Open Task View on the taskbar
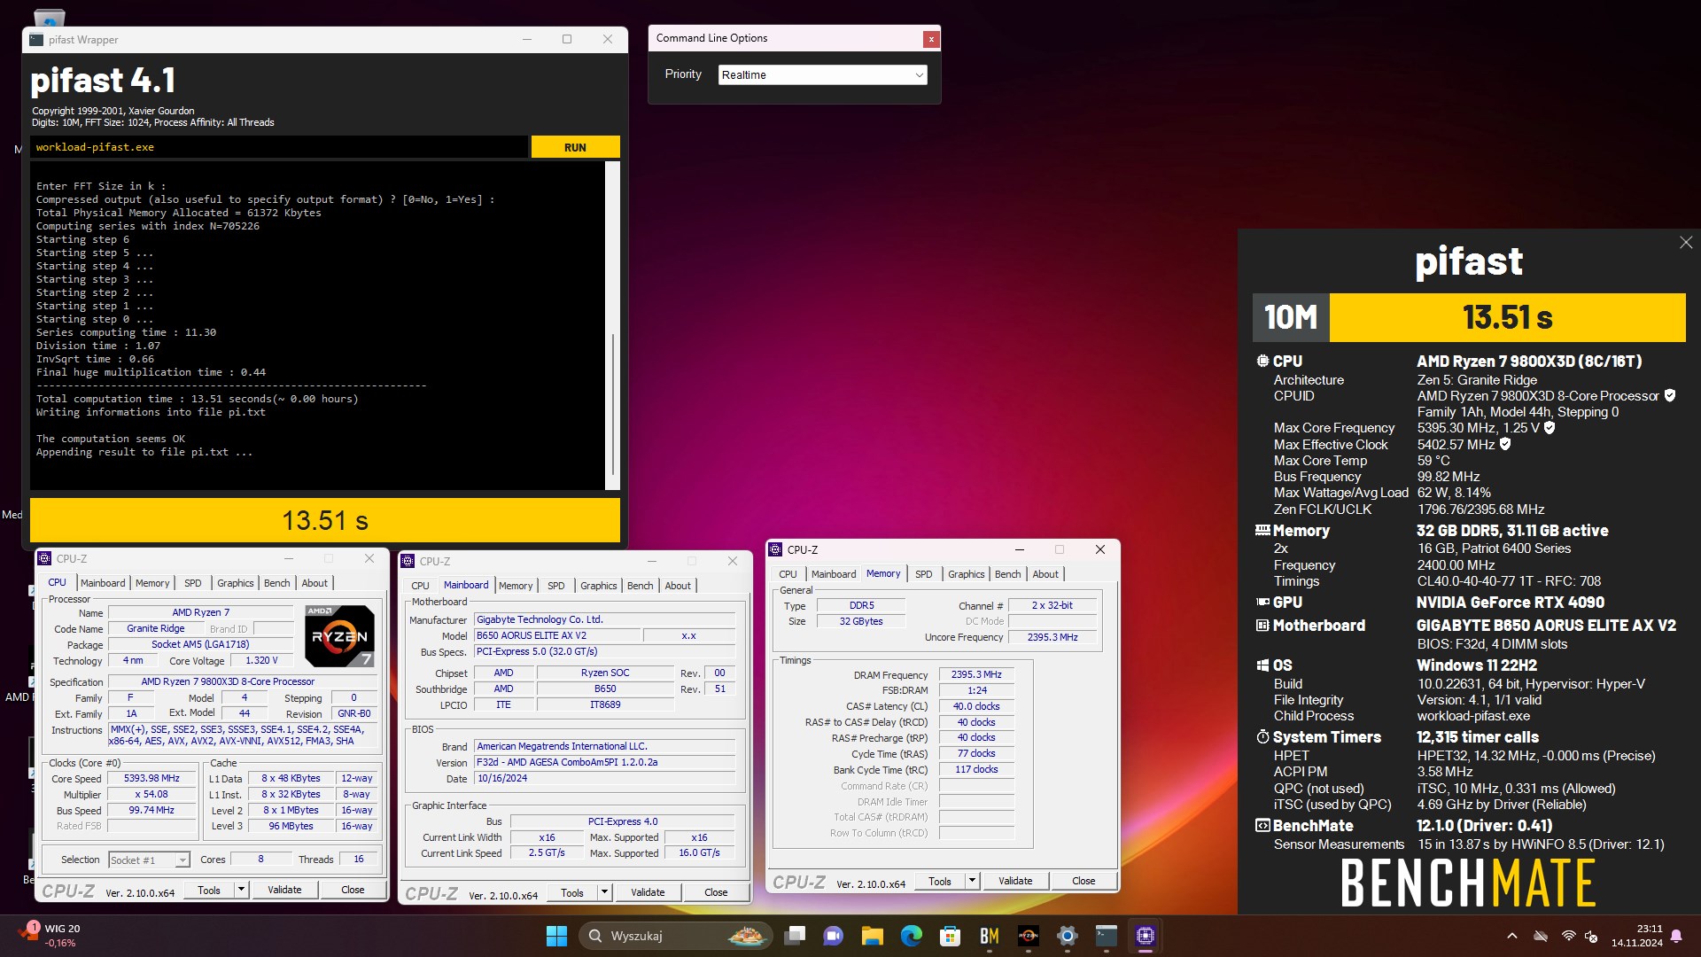1701x957 pixels. [x=795, y=936]
